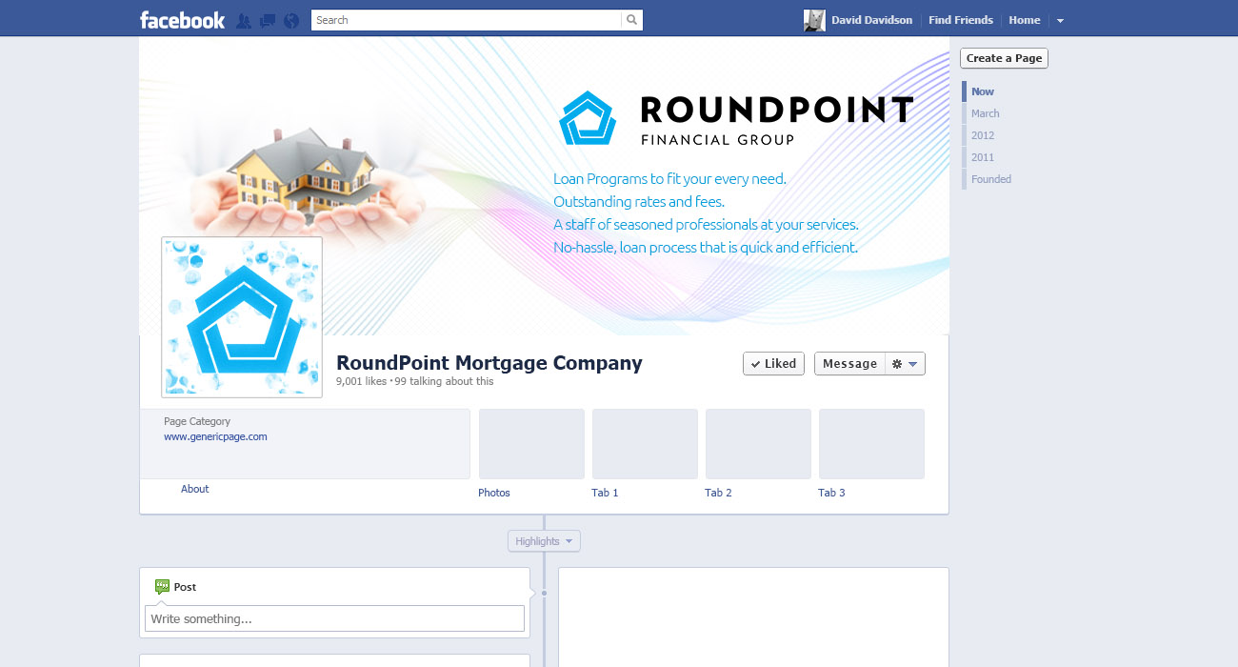Click the RoundPoint pentagon profile picture
This screenshot has height=667, width=1238.
[x=242, y=317]
